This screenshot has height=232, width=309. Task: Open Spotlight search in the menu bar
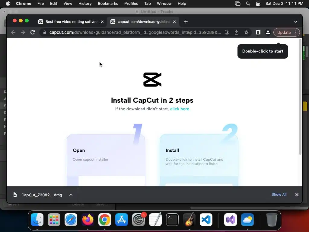248,4
